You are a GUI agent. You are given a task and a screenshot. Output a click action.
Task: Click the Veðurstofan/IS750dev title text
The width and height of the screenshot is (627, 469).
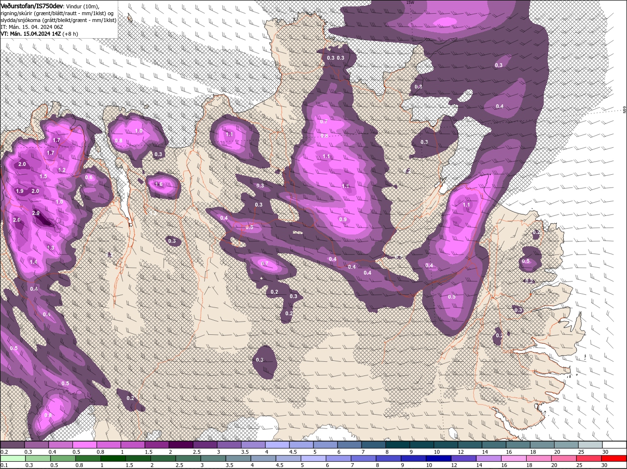(32, 5)
